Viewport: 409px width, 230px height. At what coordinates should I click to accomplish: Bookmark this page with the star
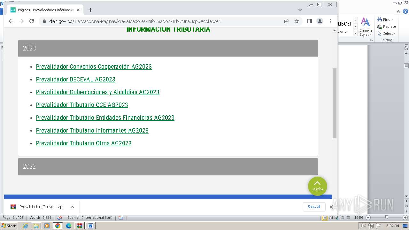(x=297, y=21)
